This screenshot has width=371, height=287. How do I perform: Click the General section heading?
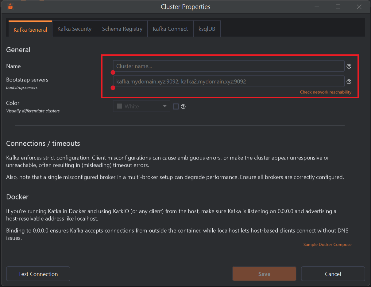pyautogui.click(x=18, y=50)
